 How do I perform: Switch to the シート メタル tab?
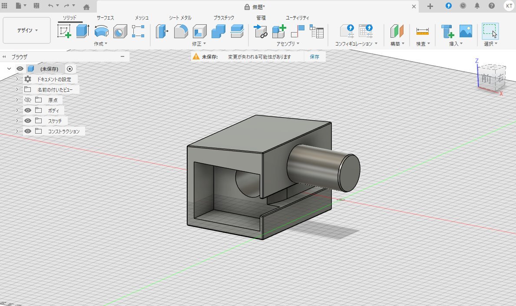180,18
